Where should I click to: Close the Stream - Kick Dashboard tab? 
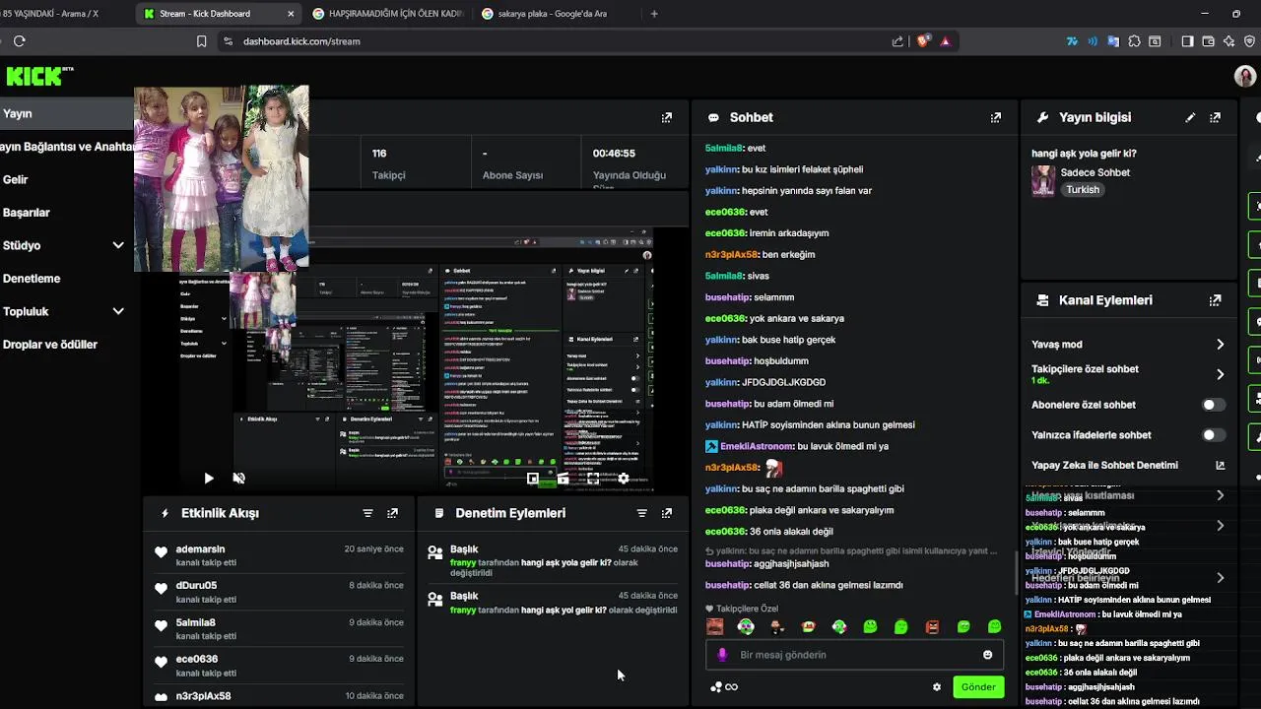(291, 14)
